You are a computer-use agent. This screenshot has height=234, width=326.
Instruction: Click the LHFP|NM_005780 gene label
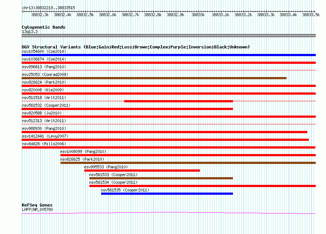click(37, 210)
